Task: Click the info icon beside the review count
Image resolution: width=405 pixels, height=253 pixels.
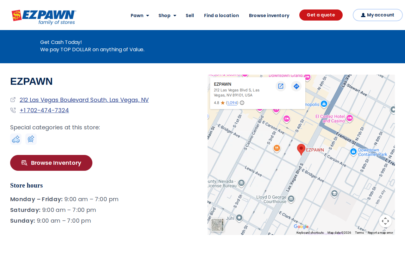Action: [242, 103]
